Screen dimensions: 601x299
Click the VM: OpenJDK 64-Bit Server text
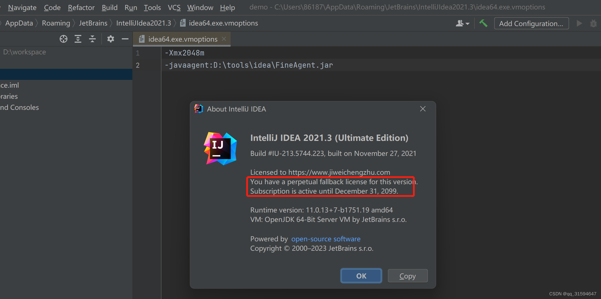pyautogui.click(x=329, y=219)
